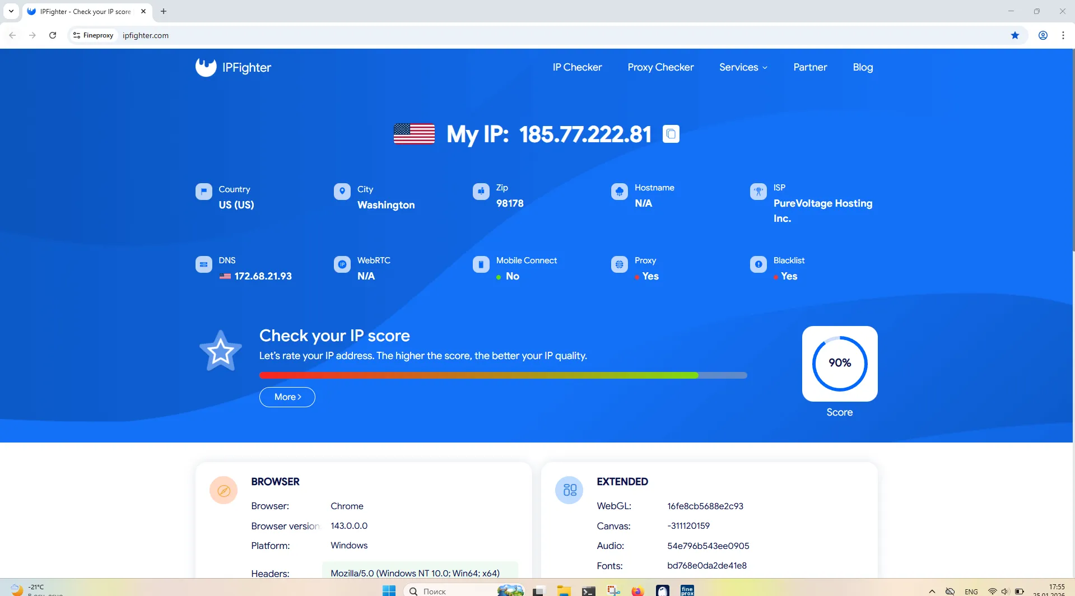Viewport: 1075px width, 596px height.
Task: Click the City location pin icon
Action: (x=342, y=192)
